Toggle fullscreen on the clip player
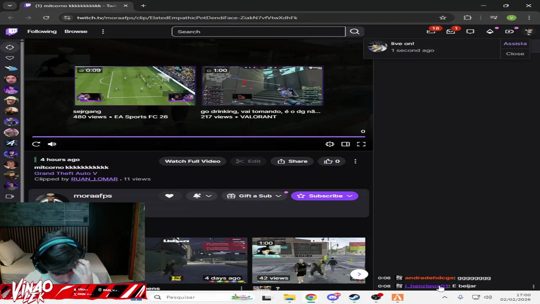540x304 pixels. [x=361, y=144]
